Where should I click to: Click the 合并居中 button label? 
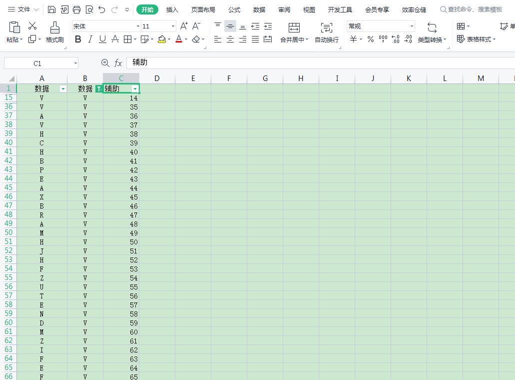click(x=292, y=40)
